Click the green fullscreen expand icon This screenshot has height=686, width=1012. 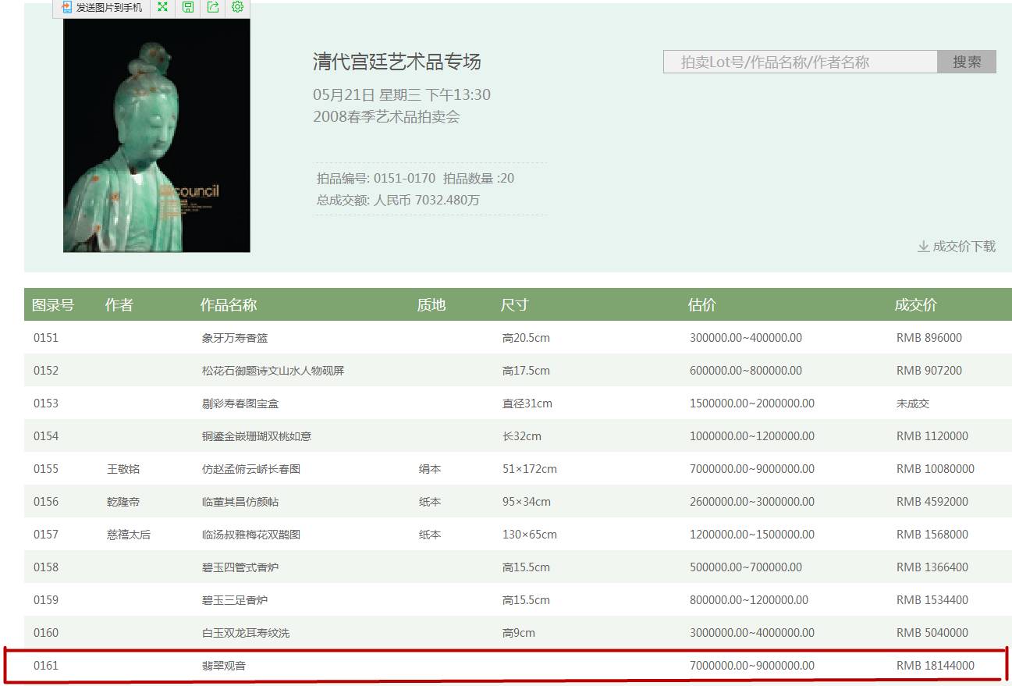(162, 9)
